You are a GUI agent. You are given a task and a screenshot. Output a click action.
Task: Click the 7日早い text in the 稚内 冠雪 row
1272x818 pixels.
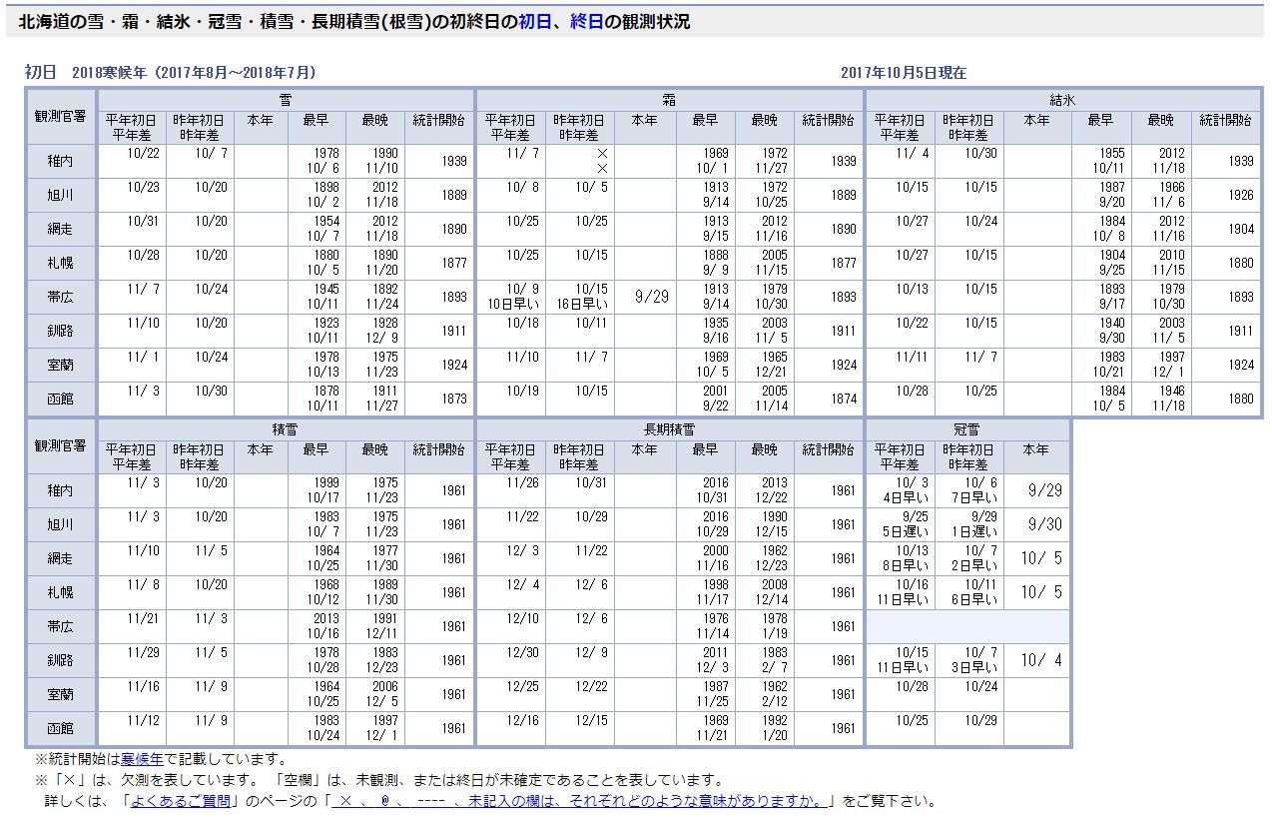click(x=975, y=497)
